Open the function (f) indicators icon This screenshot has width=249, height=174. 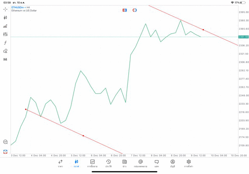(x=5, y=43)
